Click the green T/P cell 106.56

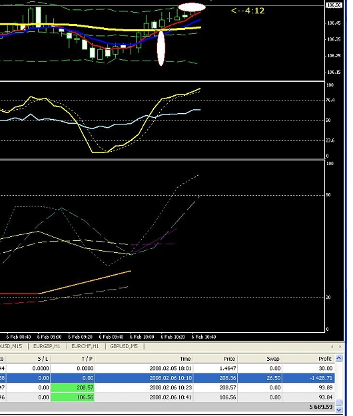[73, 397]
